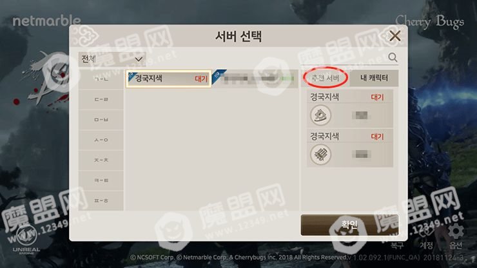Screen dimensions: 477x268
Task: Choose the highlighted 경국지색 server entry
Action: [x=168, y=79]
